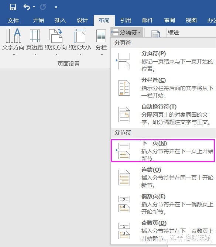Image resolution: width=216 pixels, height=247 pixels.
Task: Toggle the 分隔符 breaks dropdown button
Action: pos(127,32)
